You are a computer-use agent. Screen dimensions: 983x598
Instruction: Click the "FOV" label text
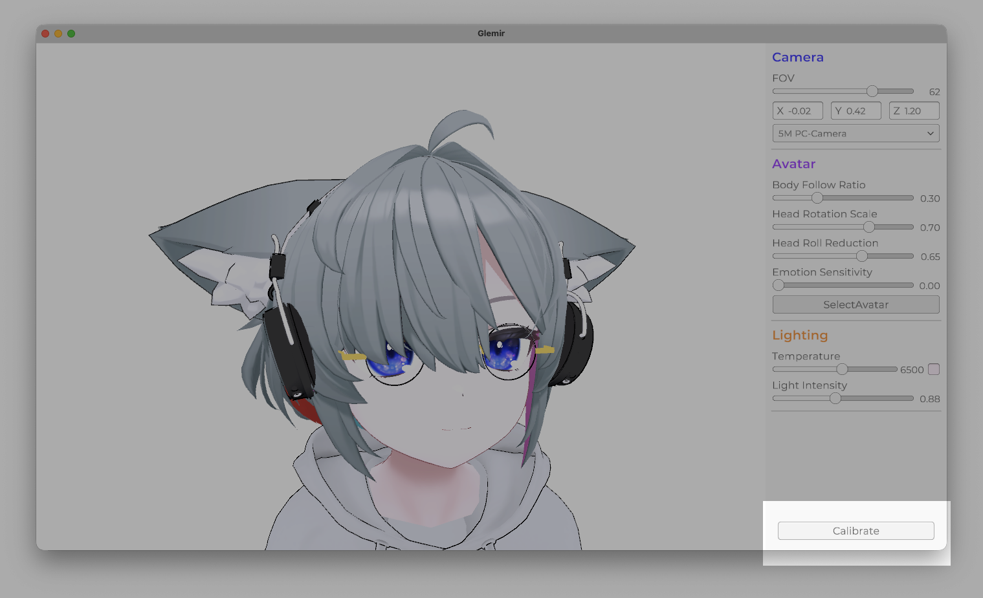[x=783, y=78]
